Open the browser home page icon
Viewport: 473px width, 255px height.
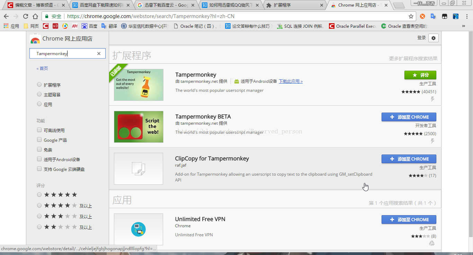pos(35,16)
